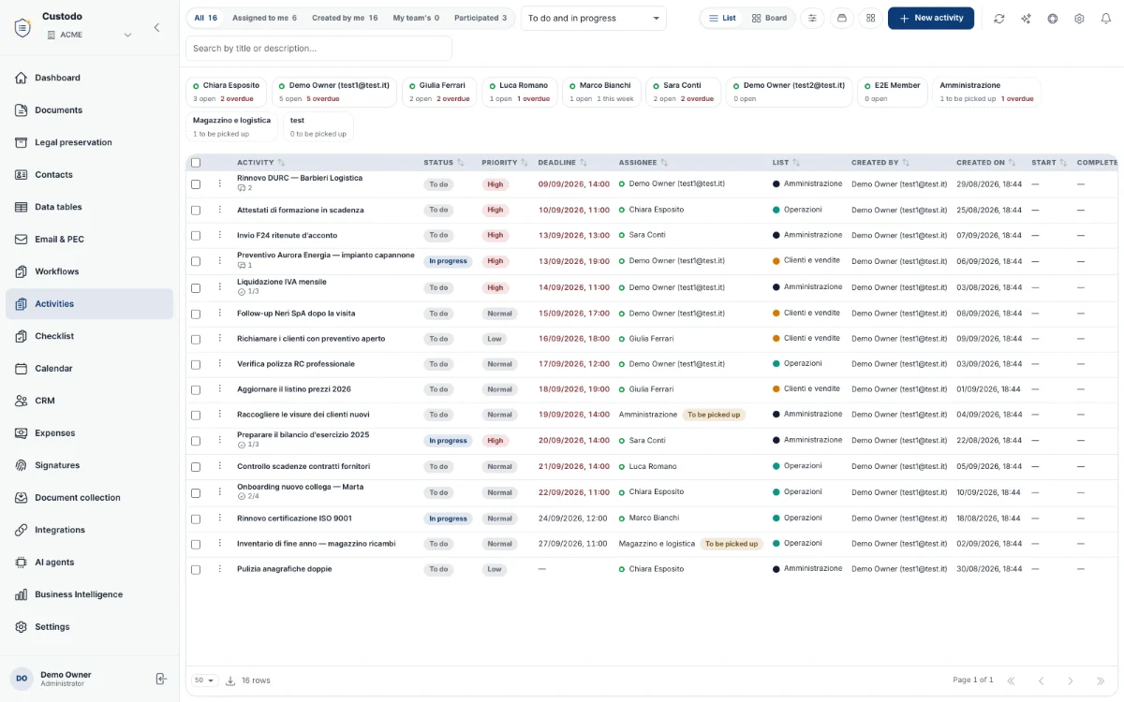
Task: Open the rows-per-page dropdown showing 50
Action: coord(204,680)
